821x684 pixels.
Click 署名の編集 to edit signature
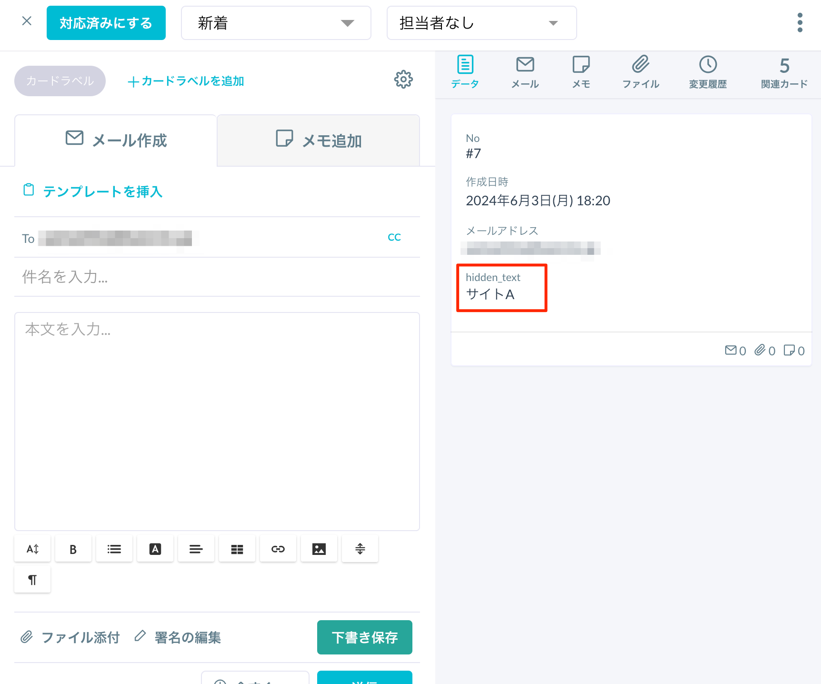(x=178, y=637)
